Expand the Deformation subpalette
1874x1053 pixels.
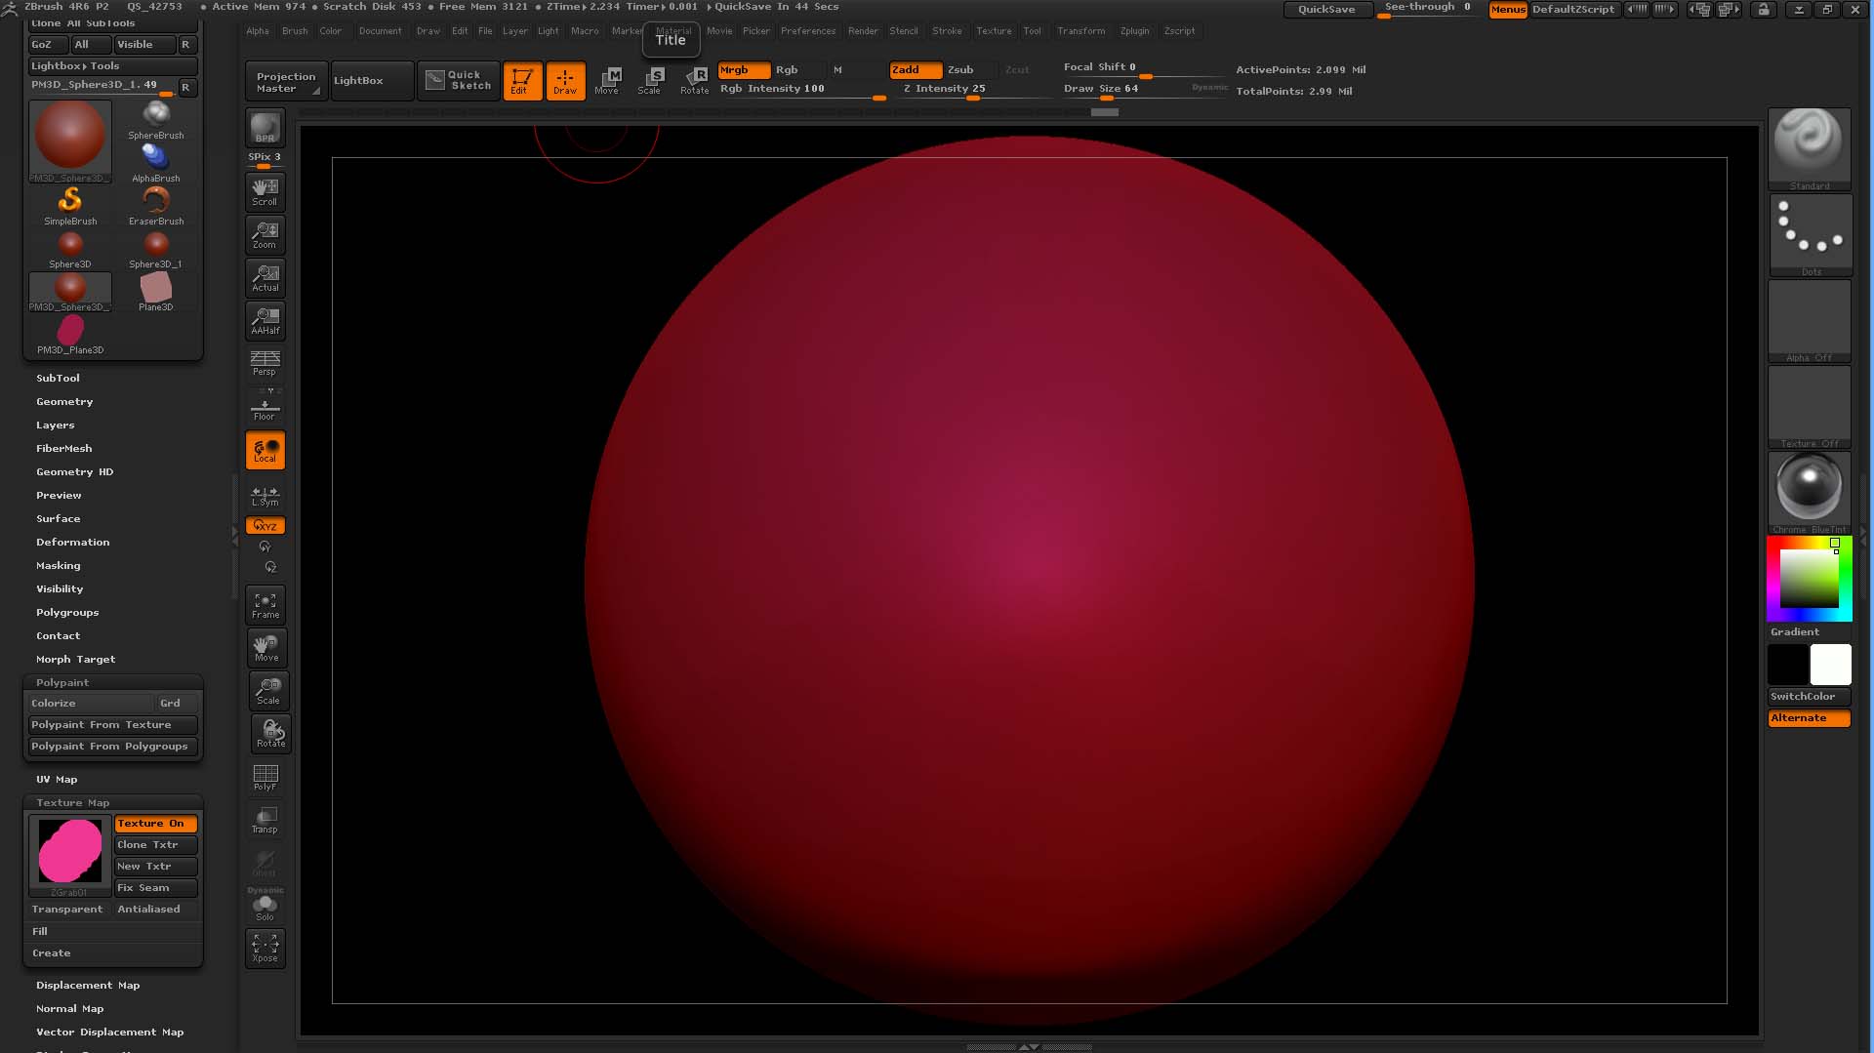[x=72, y=543]
